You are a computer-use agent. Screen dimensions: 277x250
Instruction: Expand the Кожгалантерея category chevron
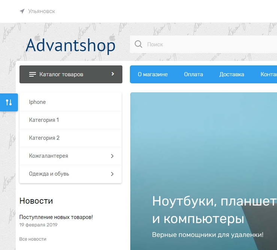112,156
